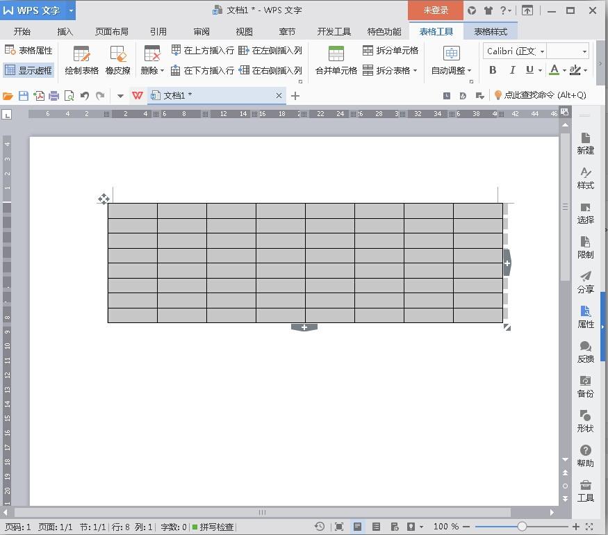Open the Delete (删除) dropdown

(152, 60)
